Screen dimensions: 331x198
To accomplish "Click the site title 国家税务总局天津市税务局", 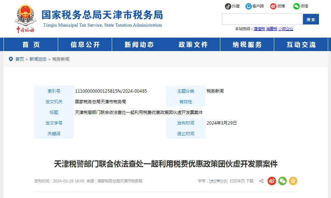I will click(x=102, y=15).
